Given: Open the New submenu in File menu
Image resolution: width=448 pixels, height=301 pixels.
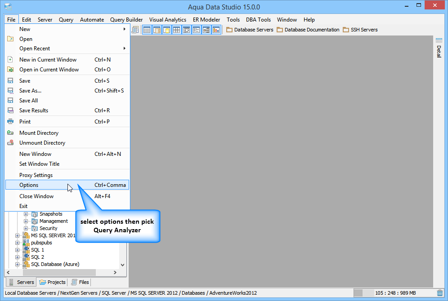Looking at the screenshot, I should 67,29.
